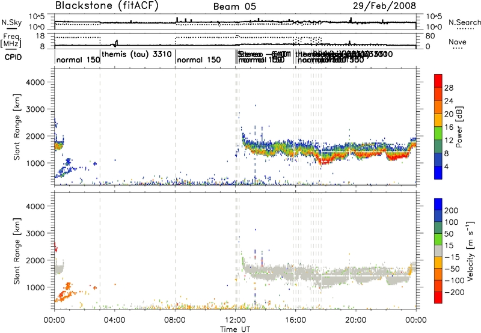Click the 'Blackstone (fitACF)' title text
Viewport: 481px width, 333px height.
click(107, 5)
